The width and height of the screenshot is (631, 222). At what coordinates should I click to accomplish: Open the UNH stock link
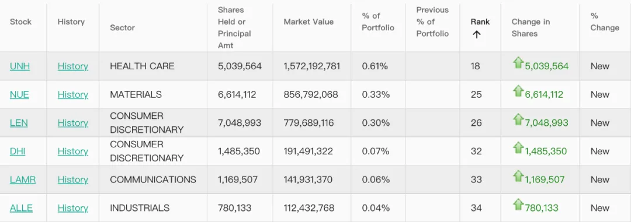tap(20, 66)
